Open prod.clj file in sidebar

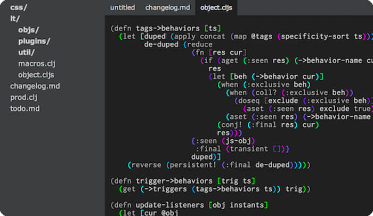tap(23, 98)
